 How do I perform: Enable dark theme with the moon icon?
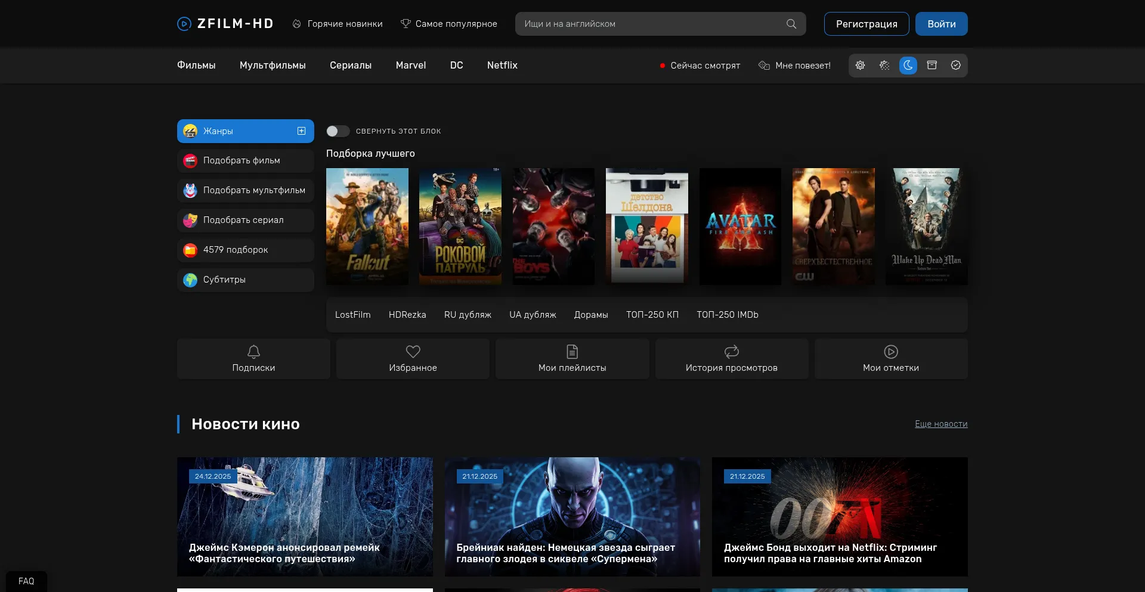coord(908,66)
